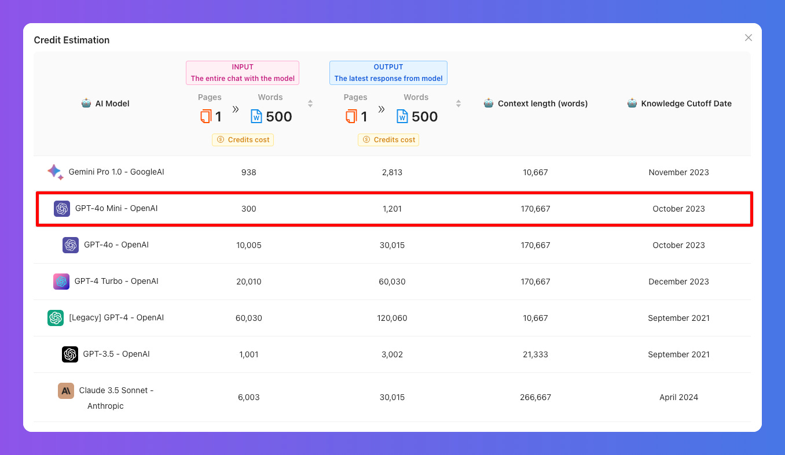
Task: Select the Claude 3.5 Sonnet - Anthropic row name
Action: pos(116,398)
